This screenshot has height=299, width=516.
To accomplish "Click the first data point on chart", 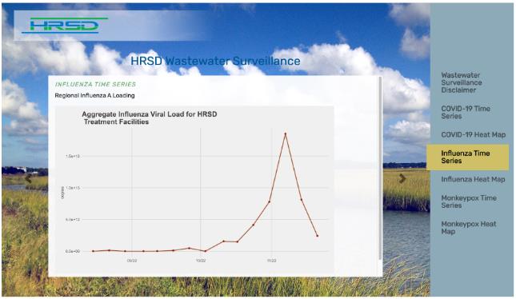I will pyautogui.click(x=93, y=251).
